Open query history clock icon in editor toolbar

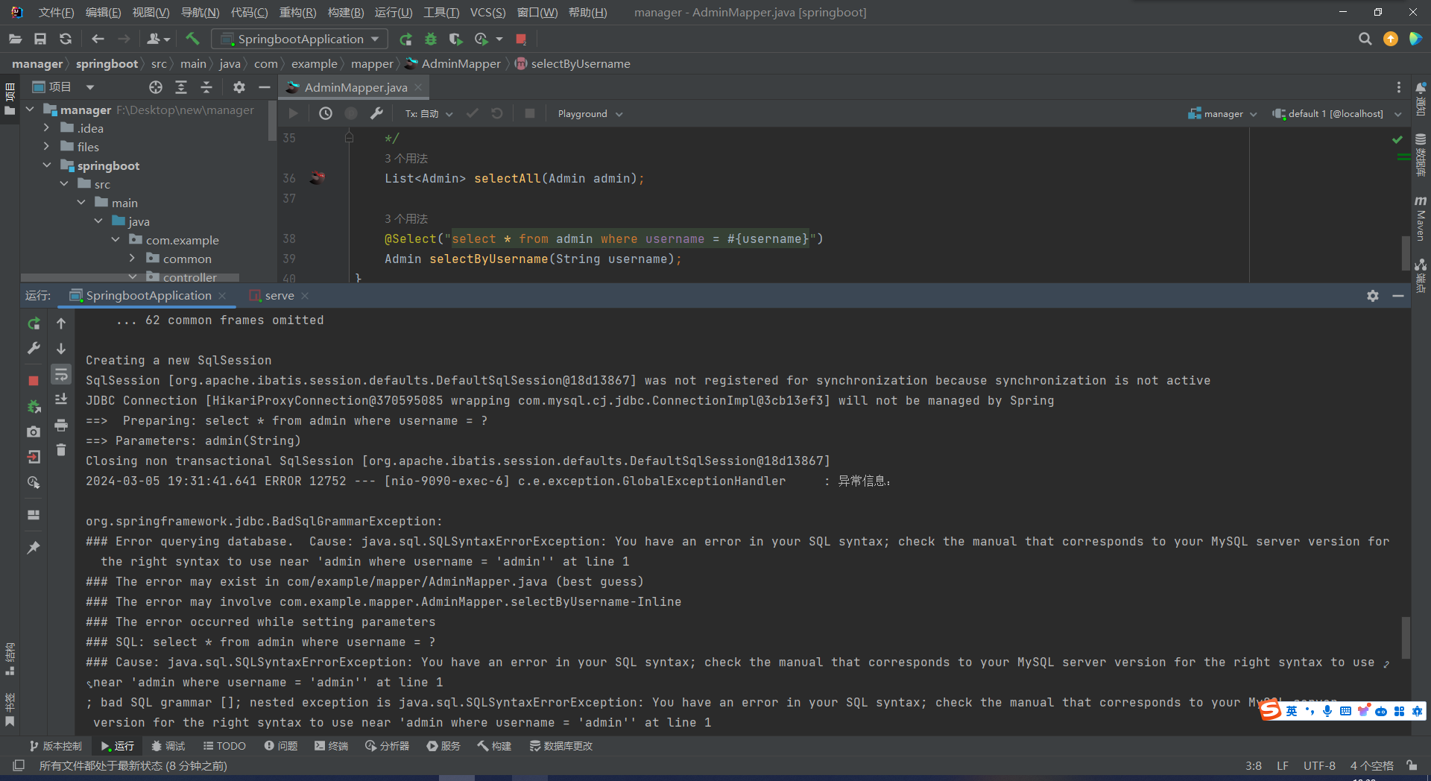[326, 113]
